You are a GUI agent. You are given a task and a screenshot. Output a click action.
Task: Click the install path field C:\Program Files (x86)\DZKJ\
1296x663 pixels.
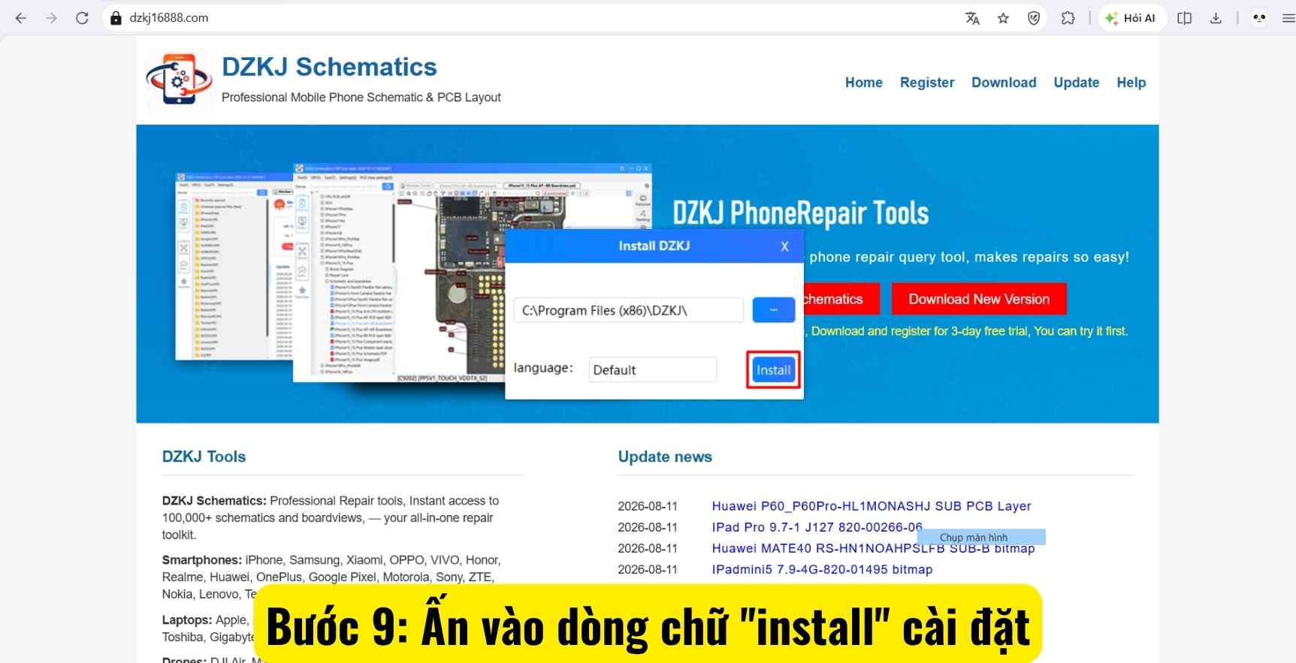[628, 310]
